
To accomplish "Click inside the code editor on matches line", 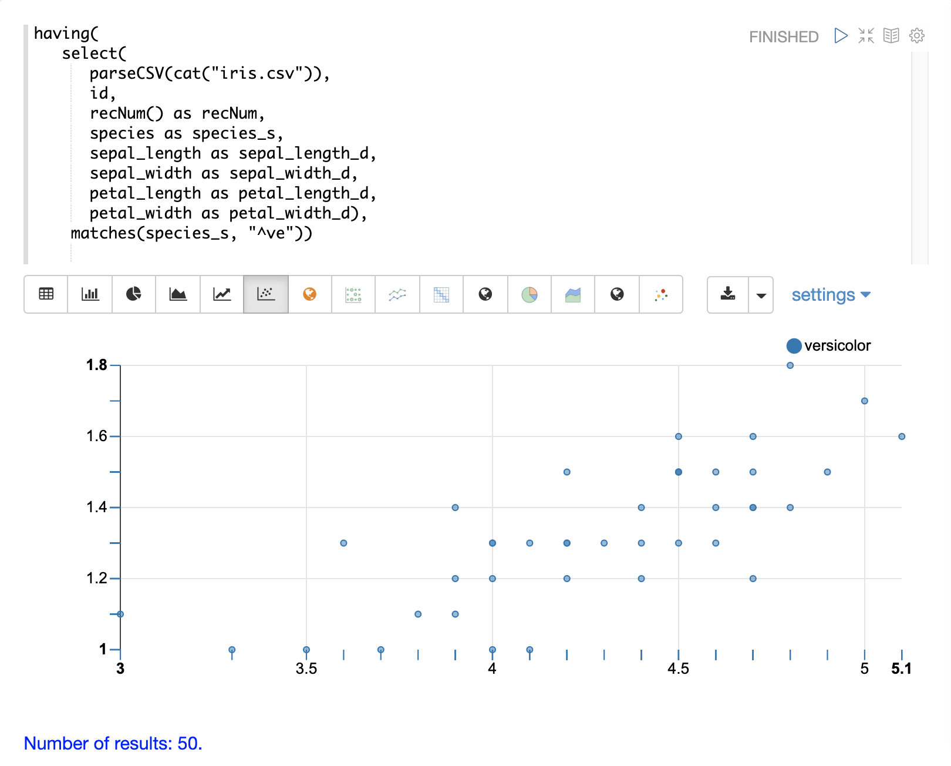I will point(191,233).
